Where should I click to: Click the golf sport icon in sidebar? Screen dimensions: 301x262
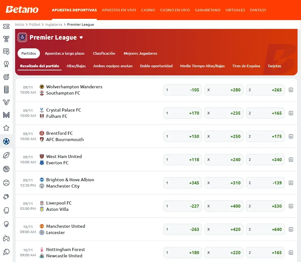point(6,224)
